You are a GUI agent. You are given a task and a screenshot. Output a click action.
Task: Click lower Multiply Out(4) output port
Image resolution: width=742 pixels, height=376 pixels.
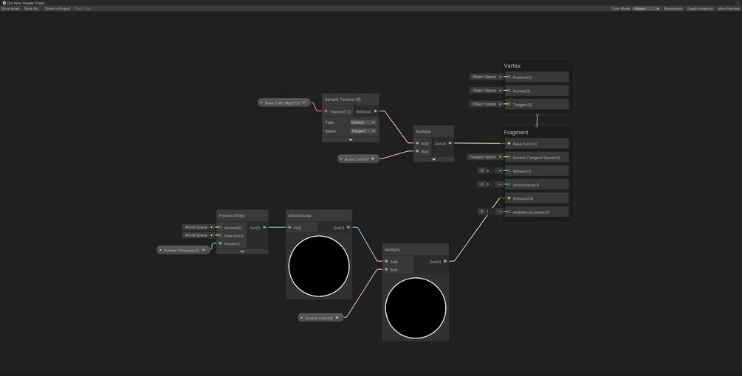pos(444,261)
